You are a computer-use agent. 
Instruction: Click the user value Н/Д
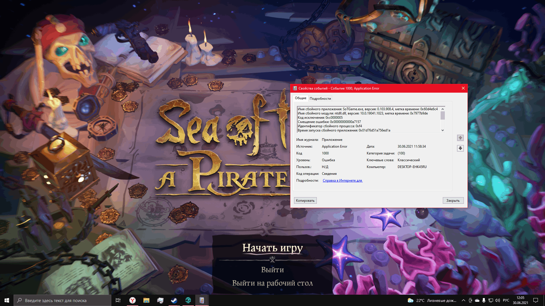(325, 167)
